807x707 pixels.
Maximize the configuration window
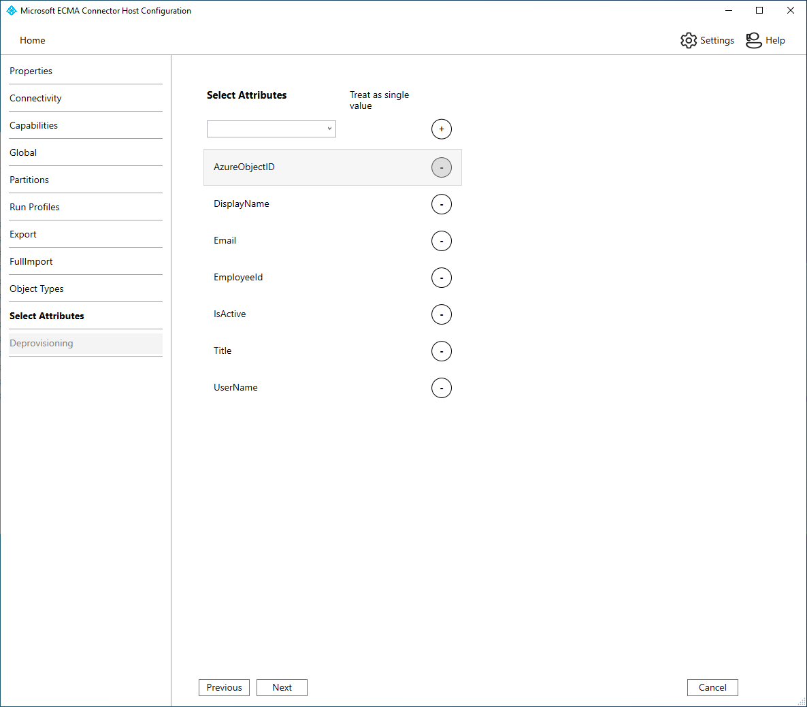tap(759, 10)
